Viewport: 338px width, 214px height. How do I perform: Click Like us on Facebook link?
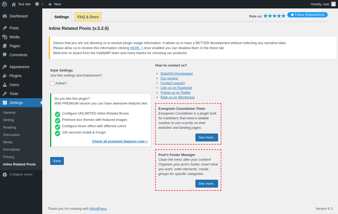(x=176, y=88)
